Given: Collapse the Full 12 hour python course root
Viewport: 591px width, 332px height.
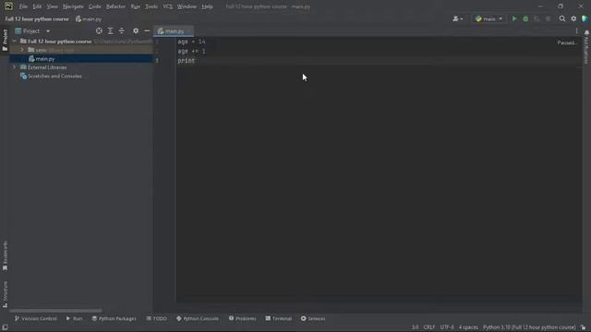Looking at the screenshot, I should pos(15,41).
